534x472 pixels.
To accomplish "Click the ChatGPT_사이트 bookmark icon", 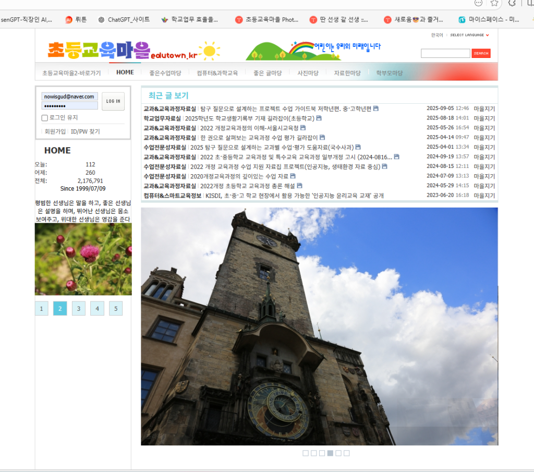I will point(101,20).
